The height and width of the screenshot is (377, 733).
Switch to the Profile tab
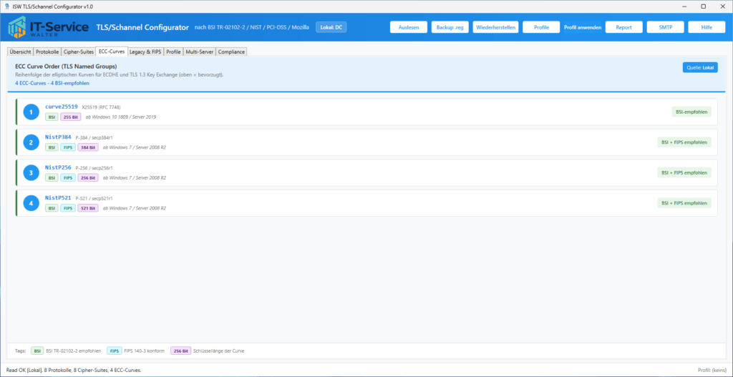[x=173, y=52]
